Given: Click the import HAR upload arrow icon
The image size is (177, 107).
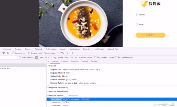Looking at the screenshot, I should click(x=68, y=53).
